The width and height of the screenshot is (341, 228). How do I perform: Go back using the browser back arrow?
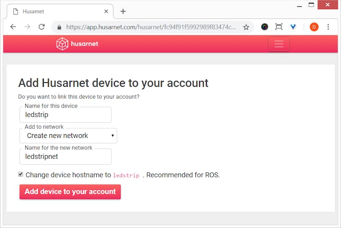[13, 27]
